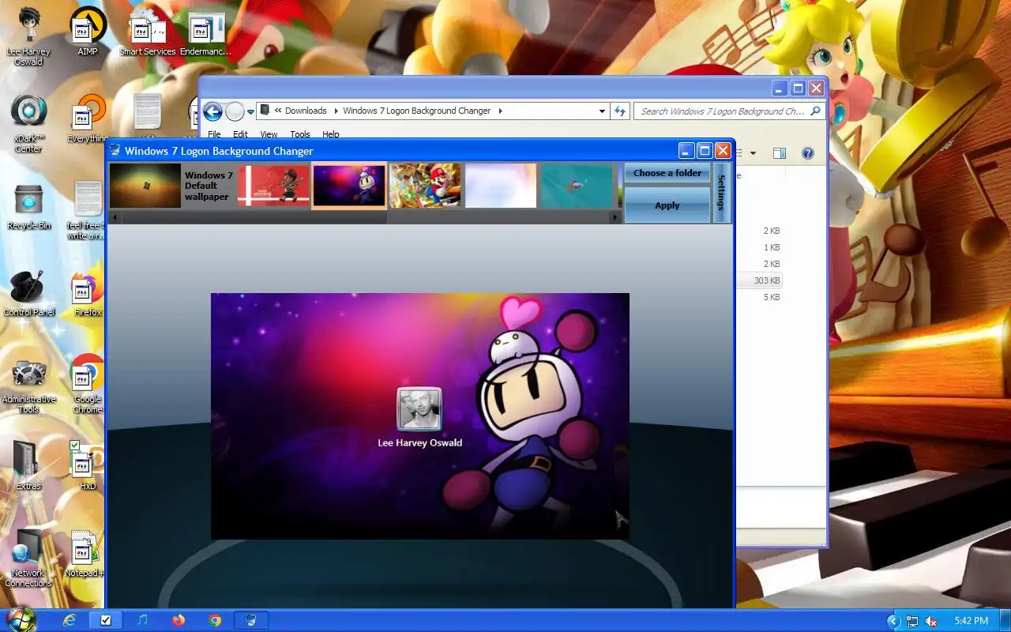Open the Explorer Tools menu
Screen dimensions: 1011x632
[x=300, y=134]
